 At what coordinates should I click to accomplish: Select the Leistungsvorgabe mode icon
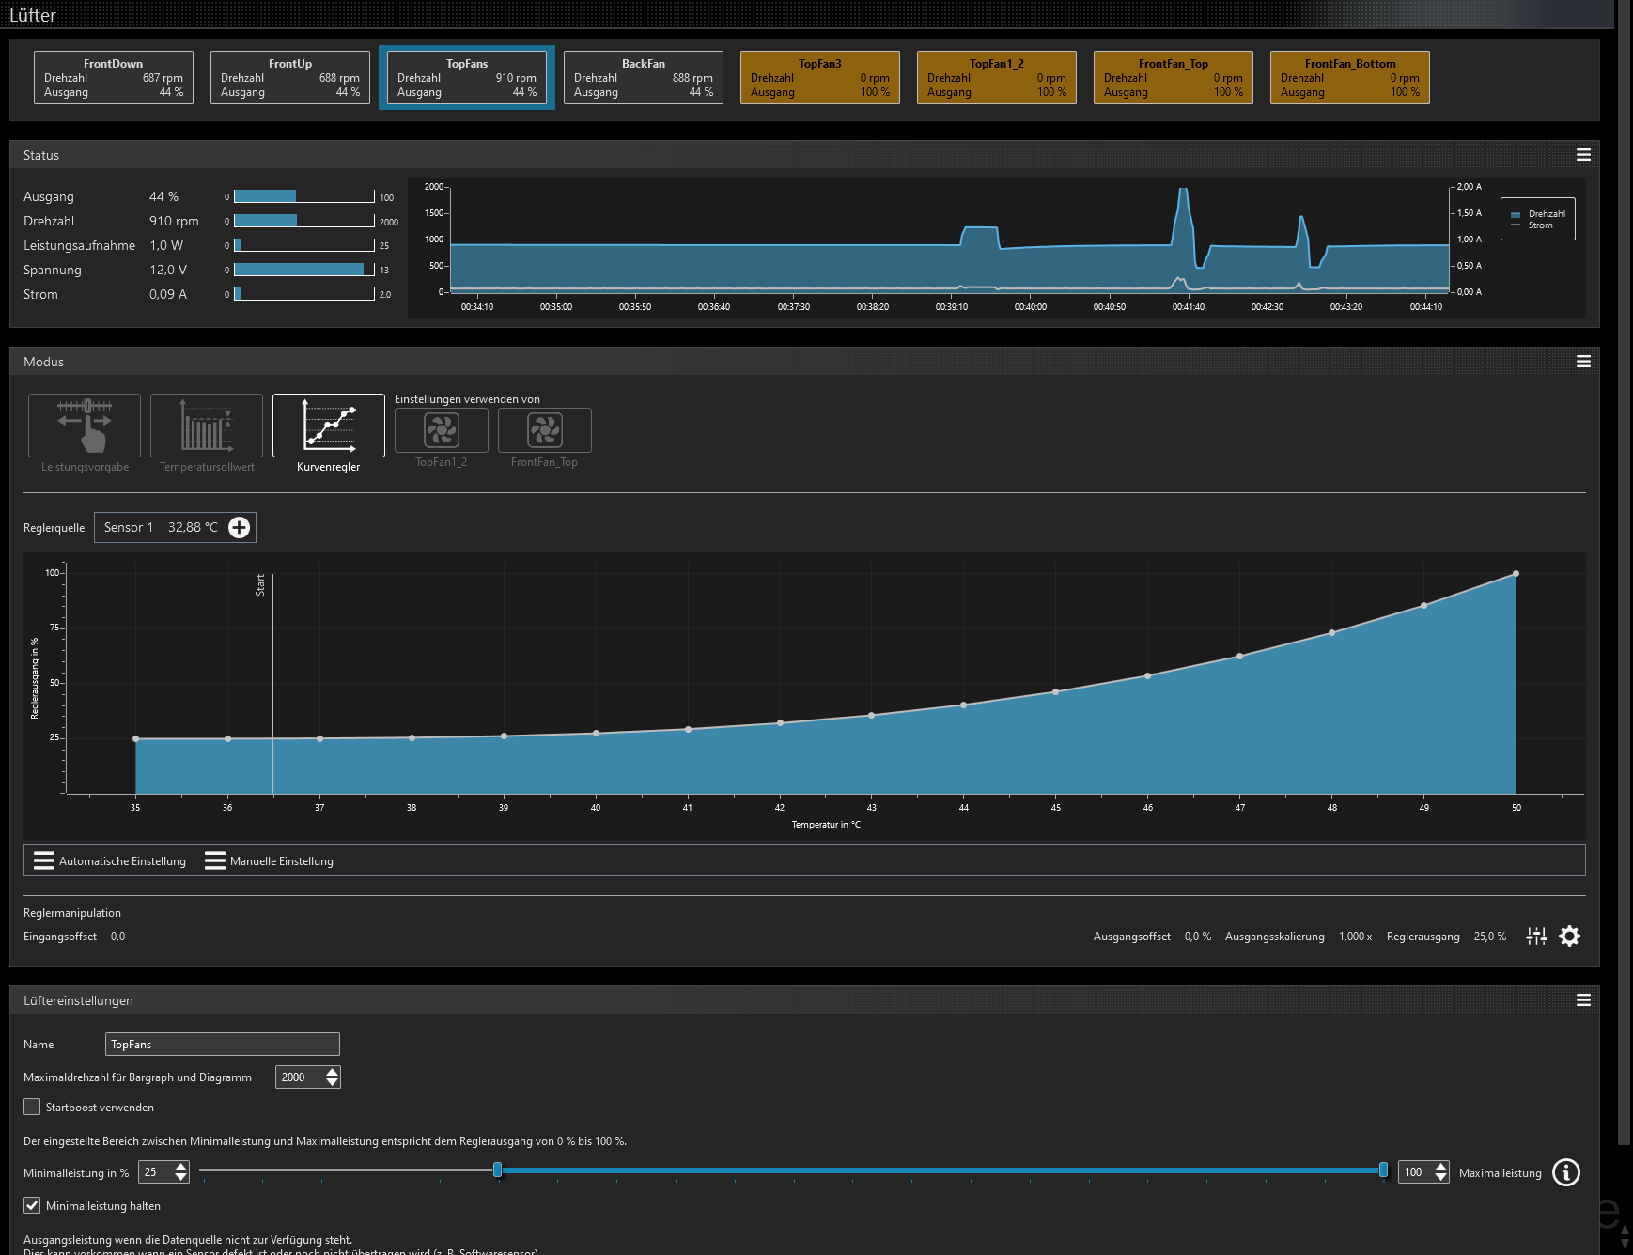pyautogui.click(x=85, y=426)
